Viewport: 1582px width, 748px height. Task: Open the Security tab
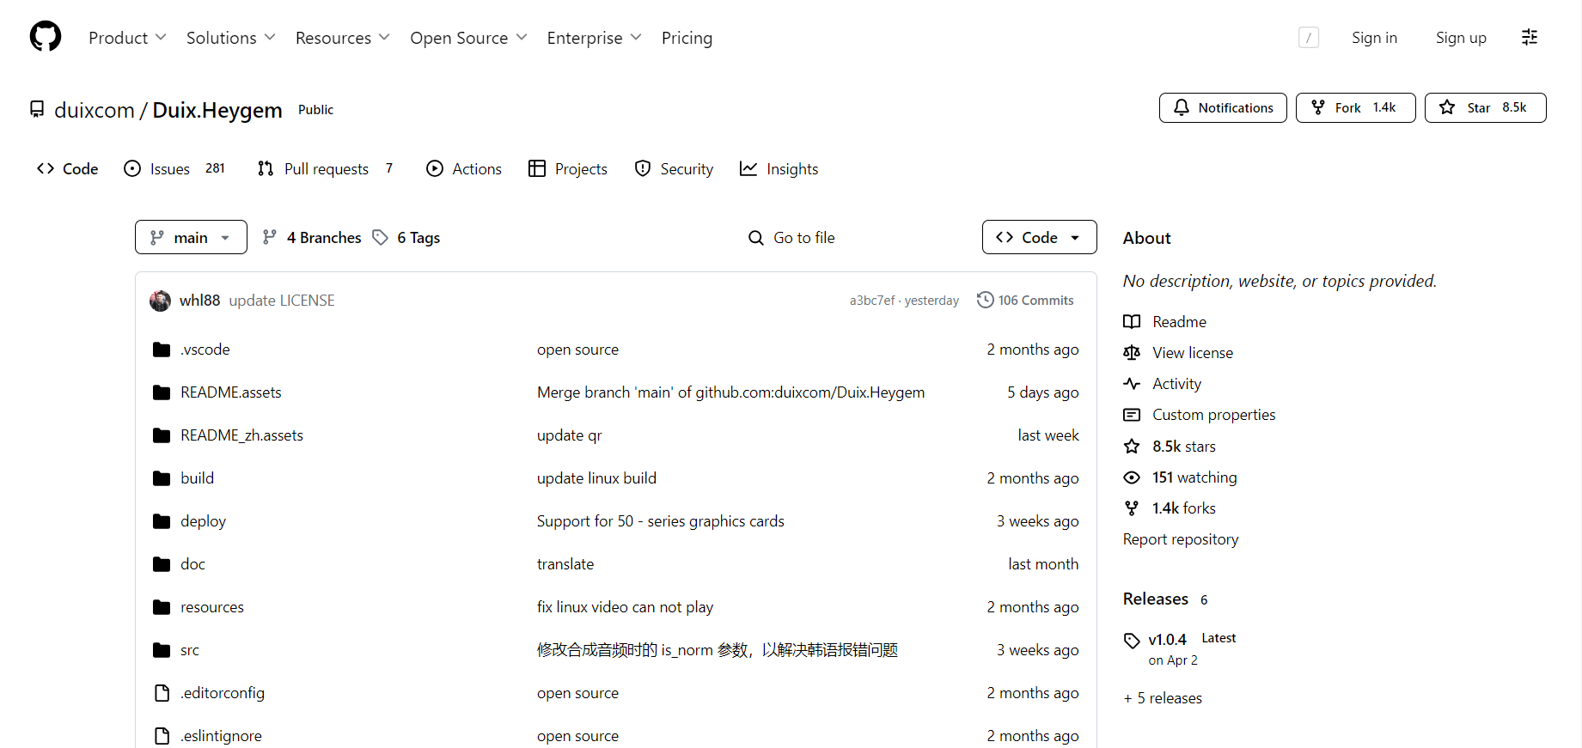point(675,169)
